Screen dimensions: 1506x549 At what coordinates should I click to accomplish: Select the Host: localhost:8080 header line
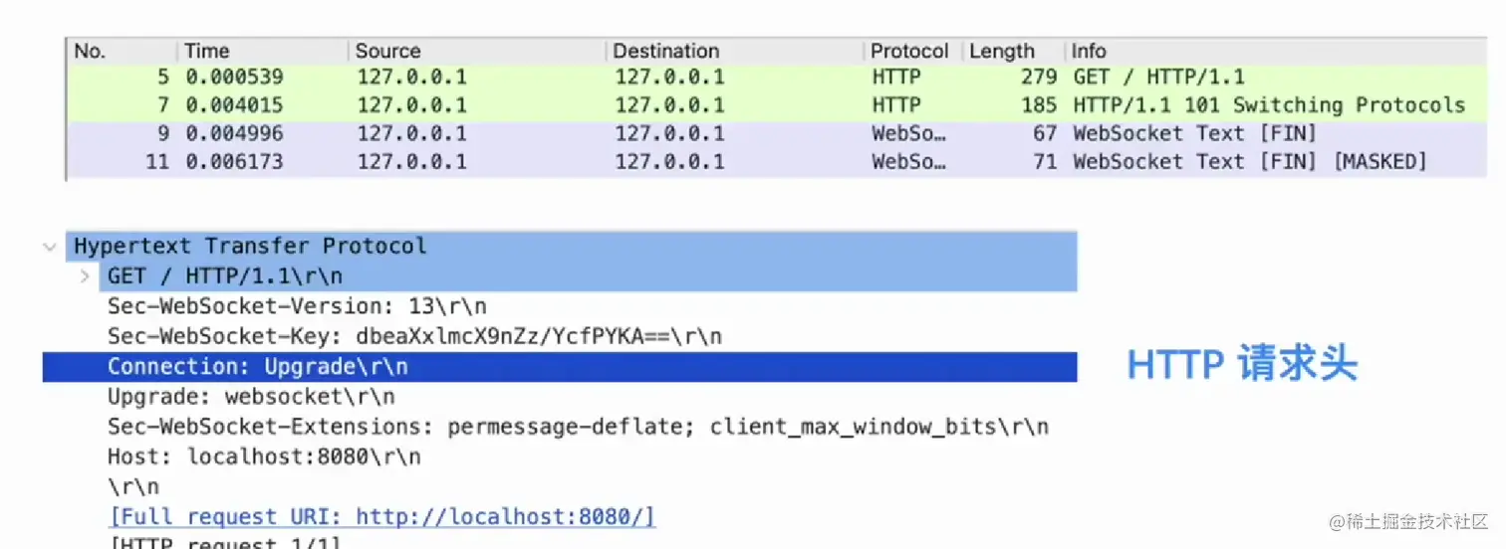(264, 457)
